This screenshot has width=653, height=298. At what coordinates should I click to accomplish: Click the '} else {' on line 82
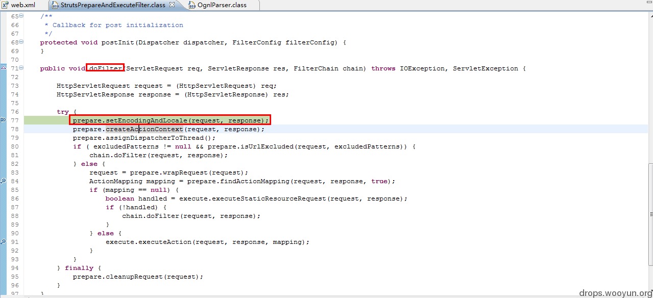coord(89,164)
